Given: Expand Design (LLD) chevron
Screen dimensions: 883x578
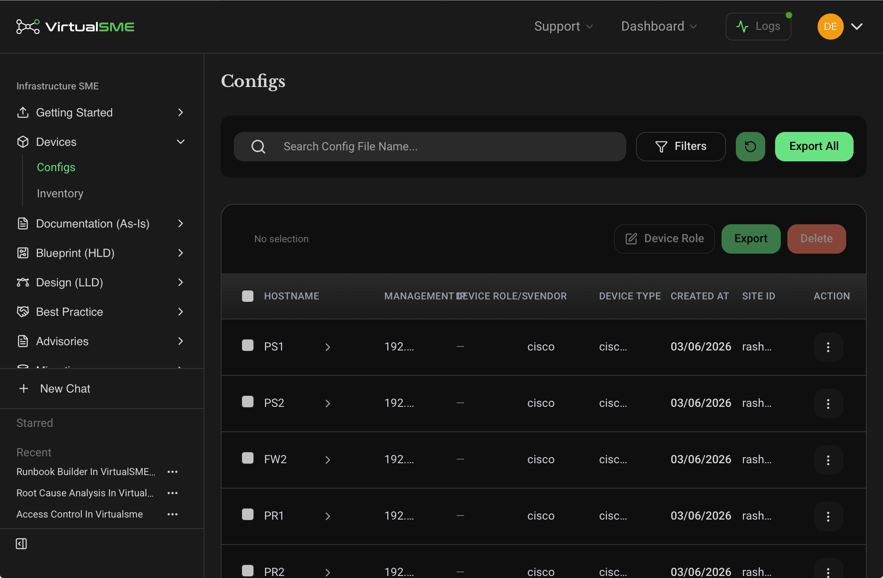Looking at the screenshot, I should (x=181, y=282).
